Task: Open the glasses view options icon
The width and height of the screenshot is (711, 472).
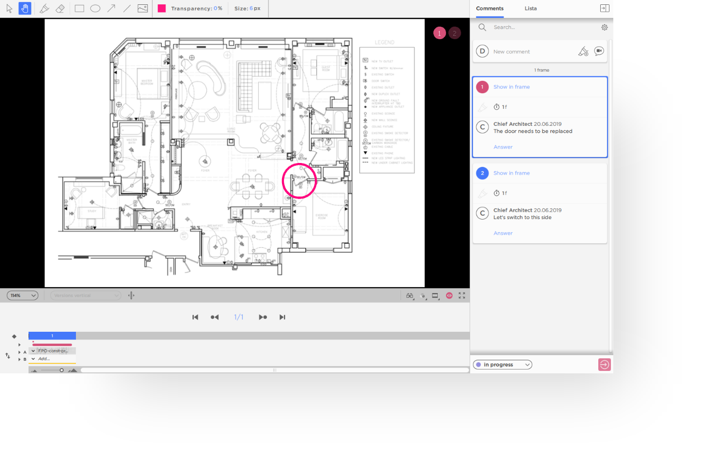Action: tap(410, 295)
